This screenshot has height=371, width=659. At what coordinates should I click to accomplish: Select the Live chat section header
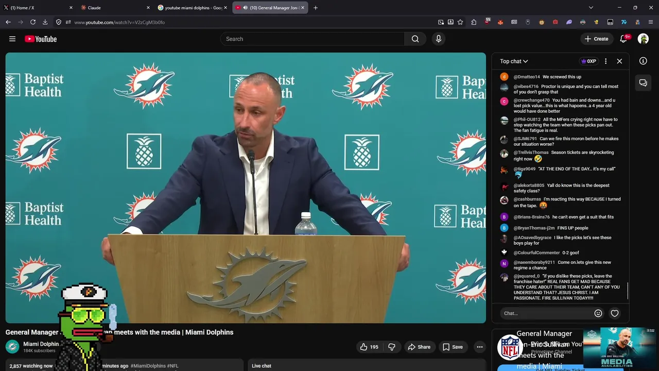click(x=262, y=366)
